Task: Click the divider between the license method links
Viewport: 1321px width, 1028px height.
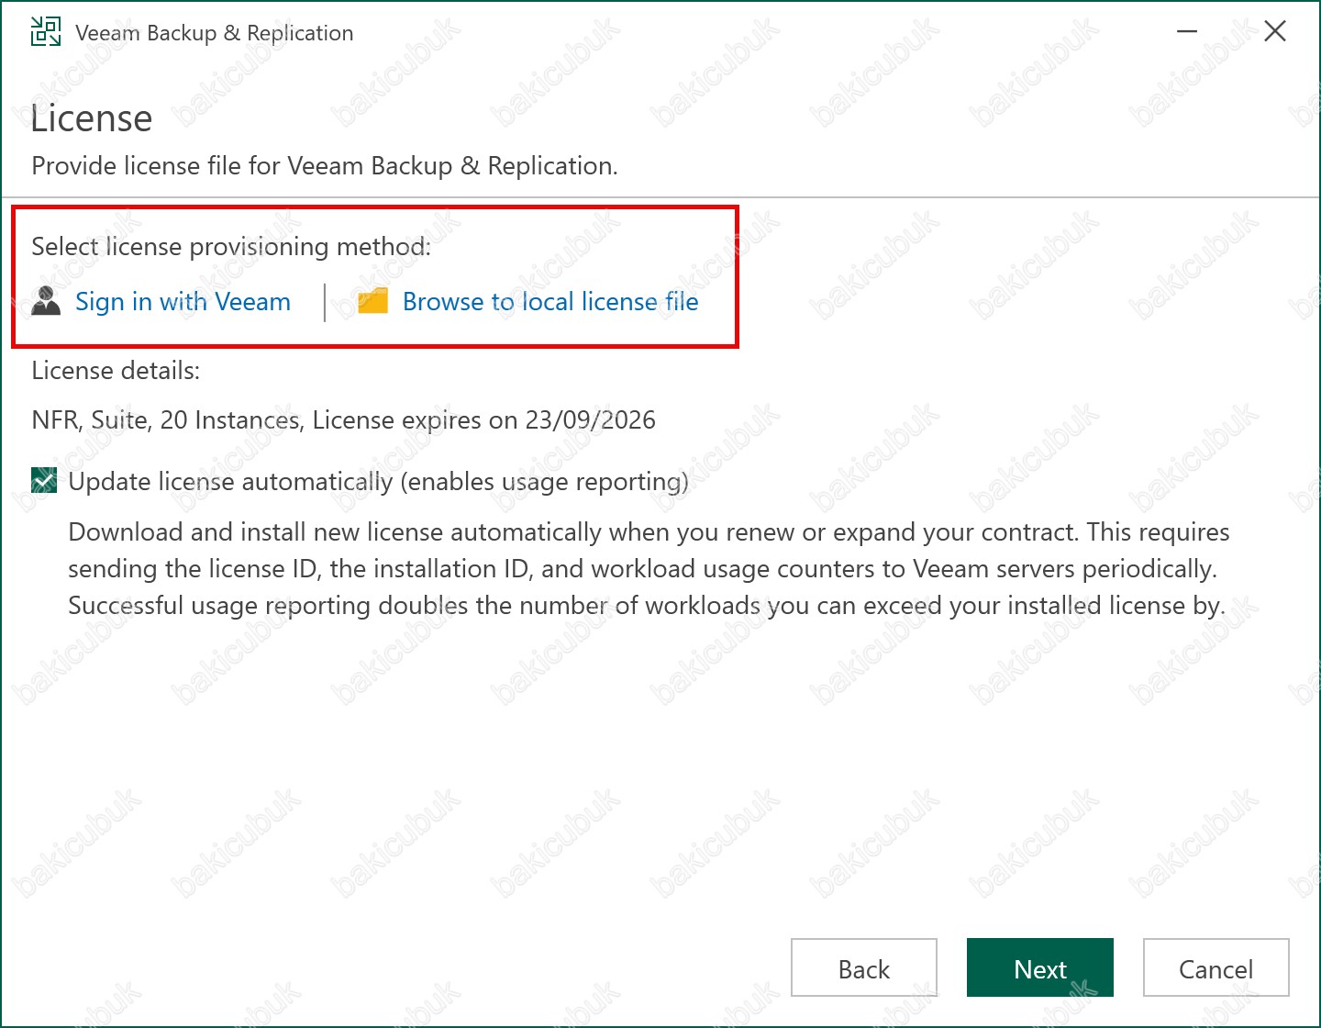Action: click(x=325, y=302)
